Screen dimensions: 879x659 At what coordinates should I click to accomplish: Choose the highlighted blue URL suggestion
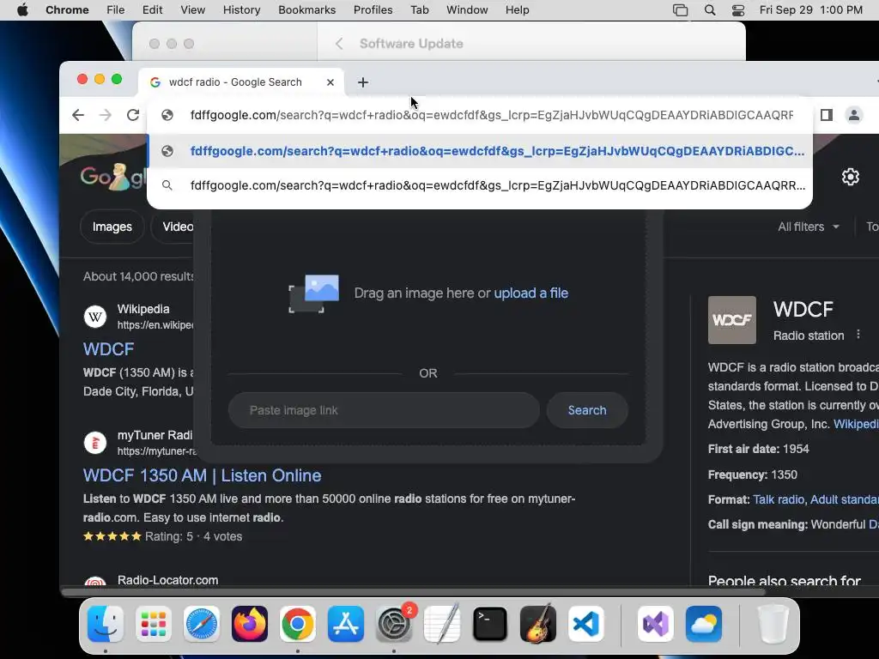480,151
